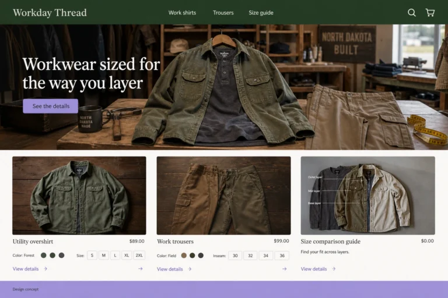The height and width of the screenshot is (298, 448).
Task: Click the Workday Thread logo
Action: (50, 13)
